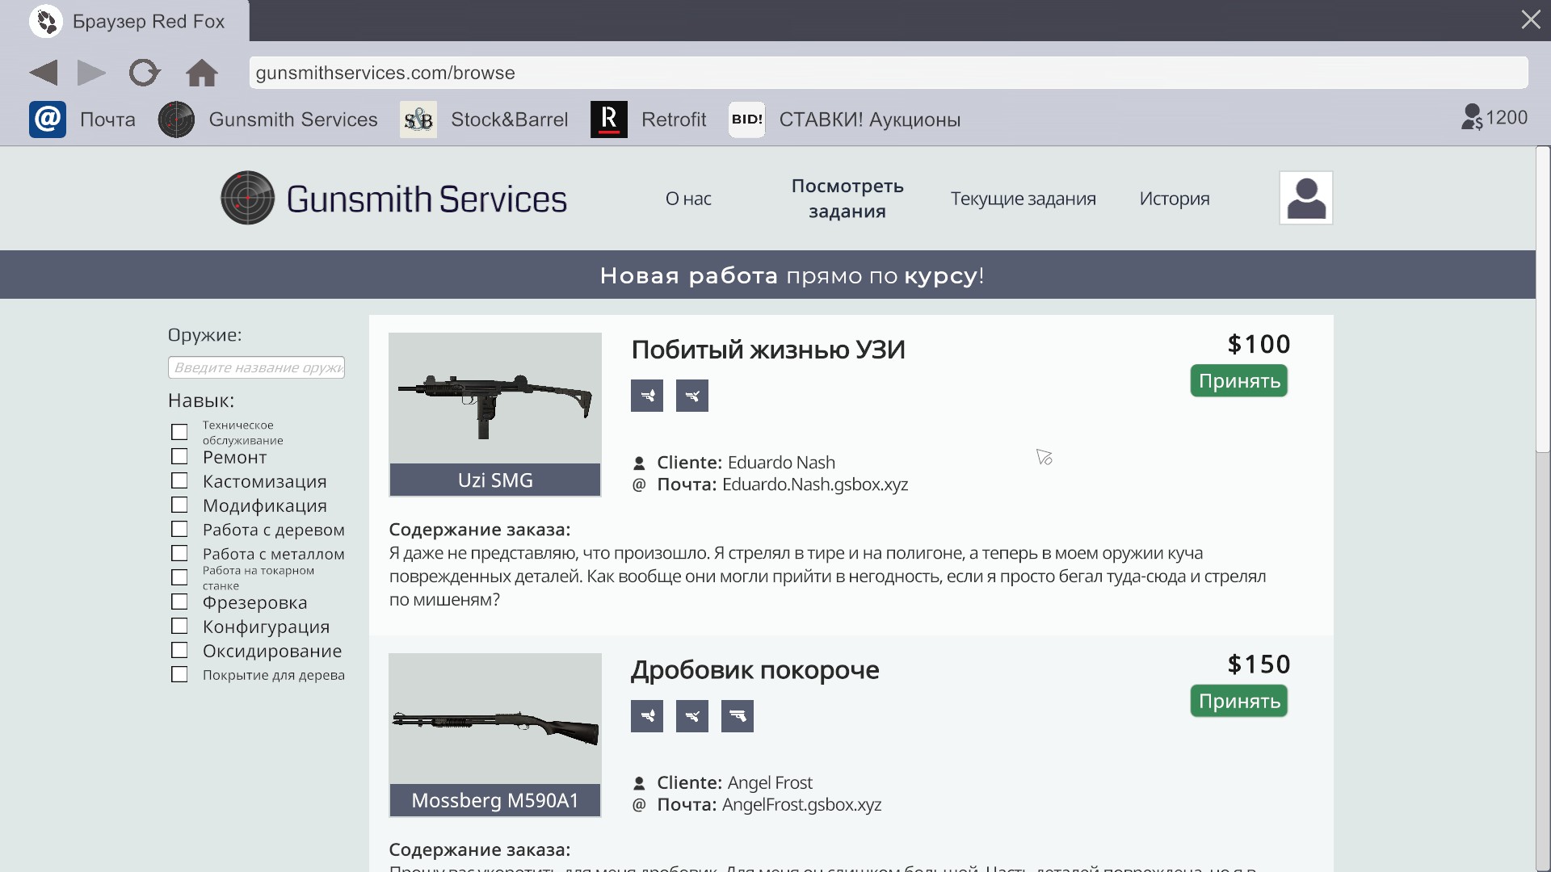The height and width of the screenshot is (872, 1551).
Task: Click second skill icon on shotgun order
Action: point(692,716)
